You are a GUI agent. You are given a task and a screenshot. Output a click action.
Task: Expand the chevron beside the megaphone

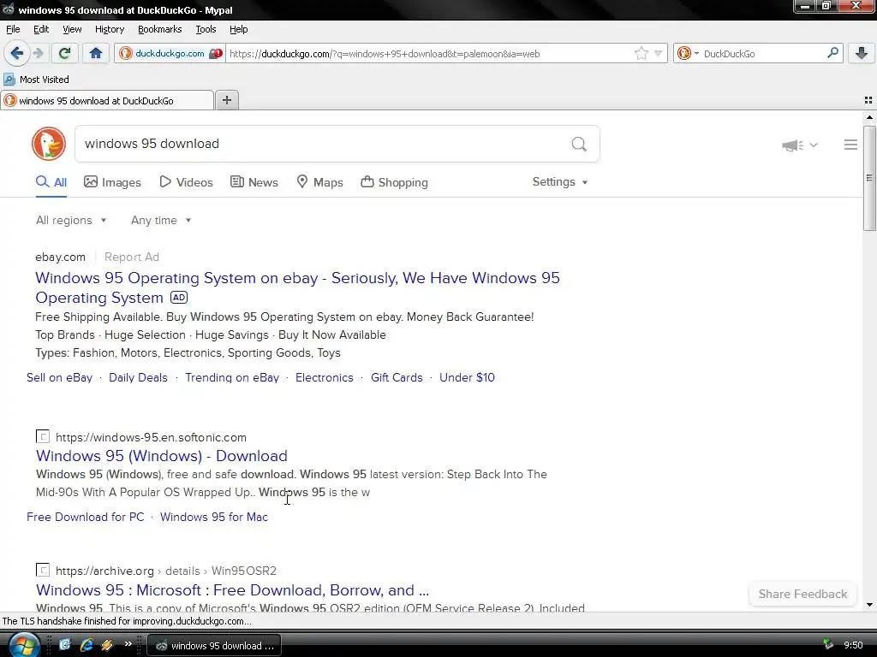click(x=814, y=145)
